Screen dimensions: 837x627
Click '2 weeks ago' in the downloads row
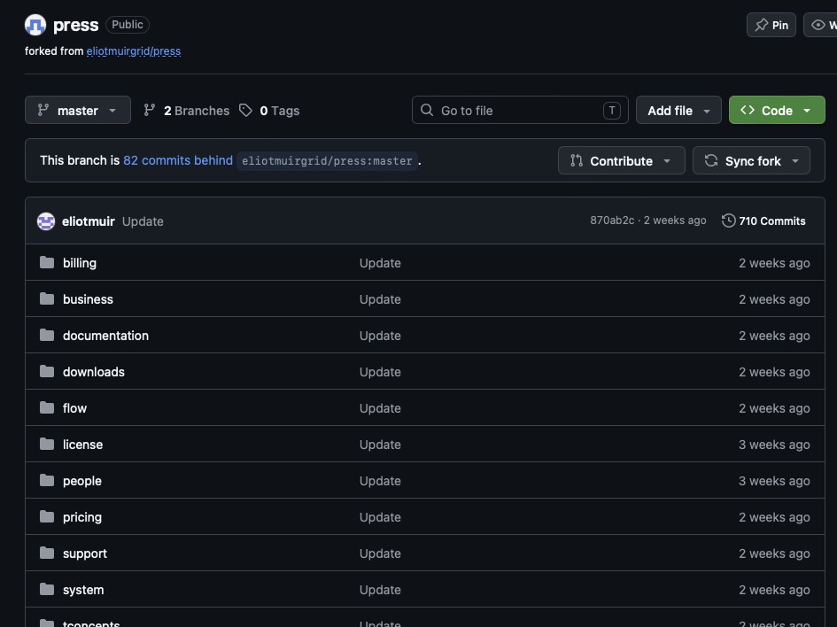pos(774,372)
